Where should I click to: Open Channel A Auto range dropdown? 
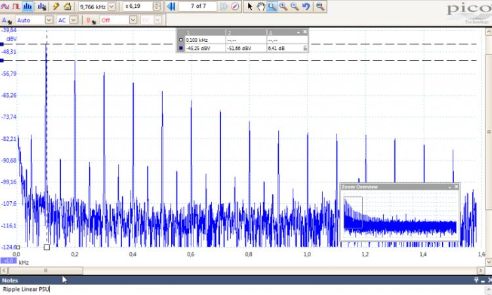[x=49, y=20]
